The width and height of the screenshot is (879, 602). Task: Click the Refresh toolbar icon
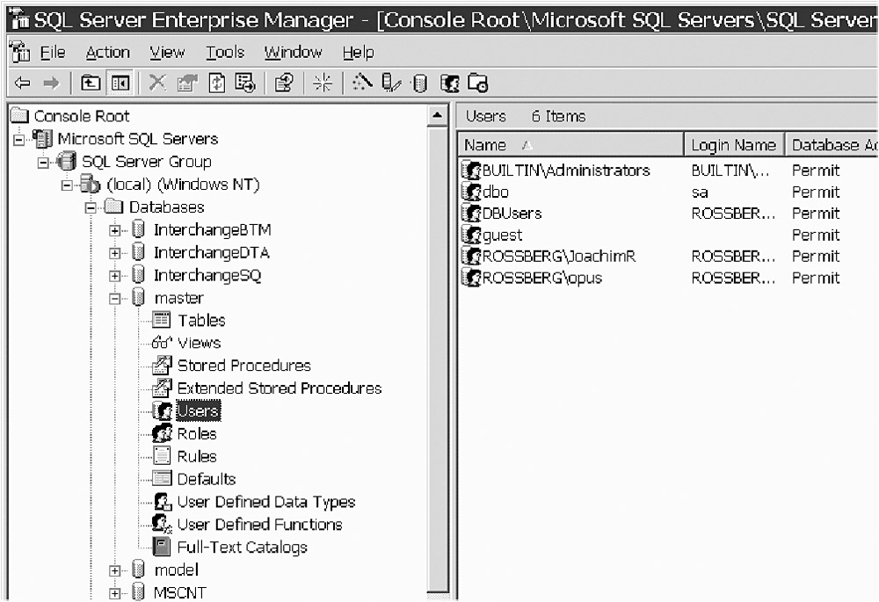pyautogui.click(x=216, y=83)
